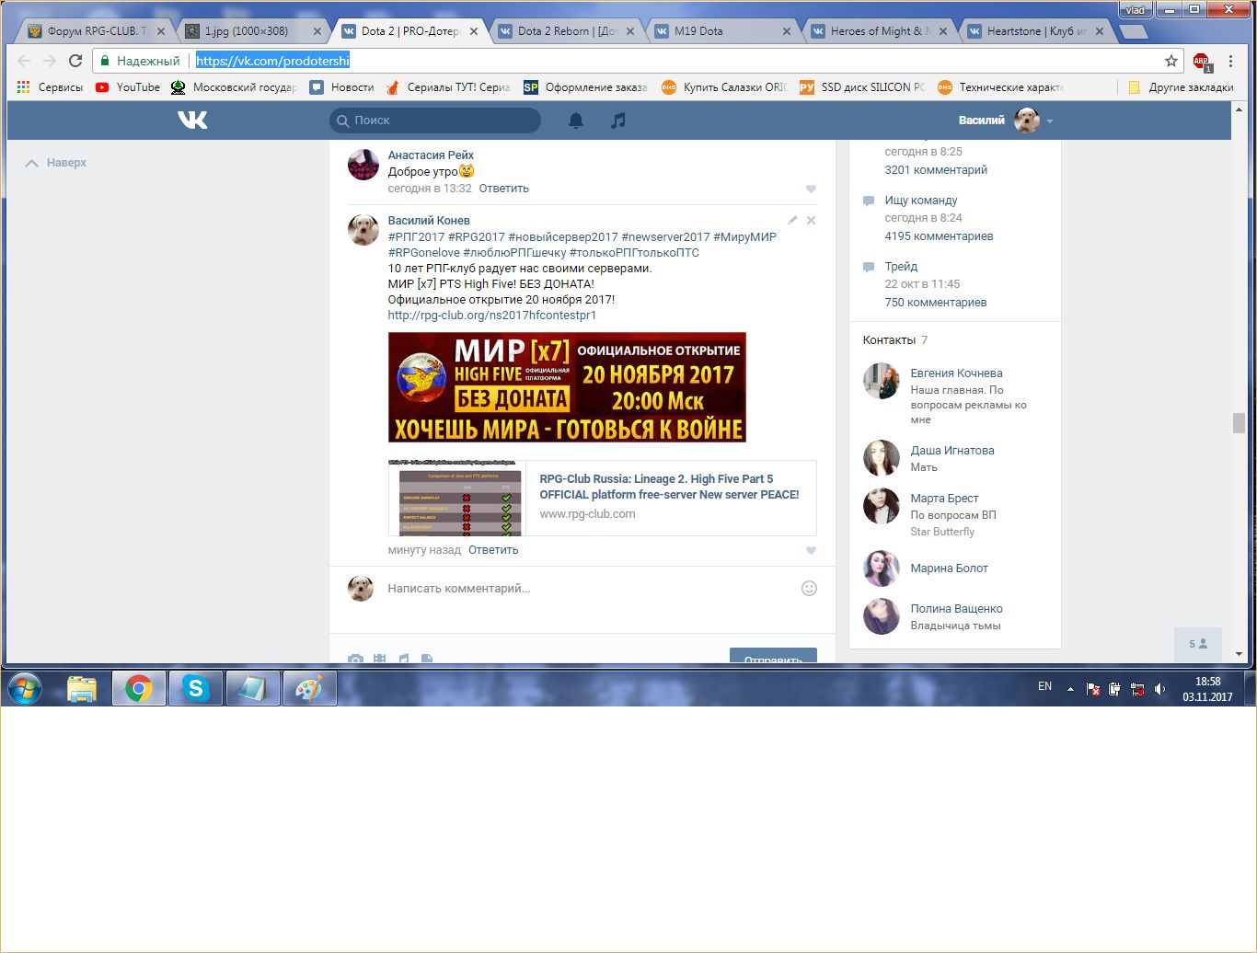1257x953 pixels.
Task: Open the AdBlock extension icon
Action: tap(1202, 62)
